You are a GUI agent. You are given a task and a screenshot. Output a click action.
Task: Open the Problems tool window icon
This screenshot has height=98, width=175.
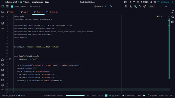(3, 85)
